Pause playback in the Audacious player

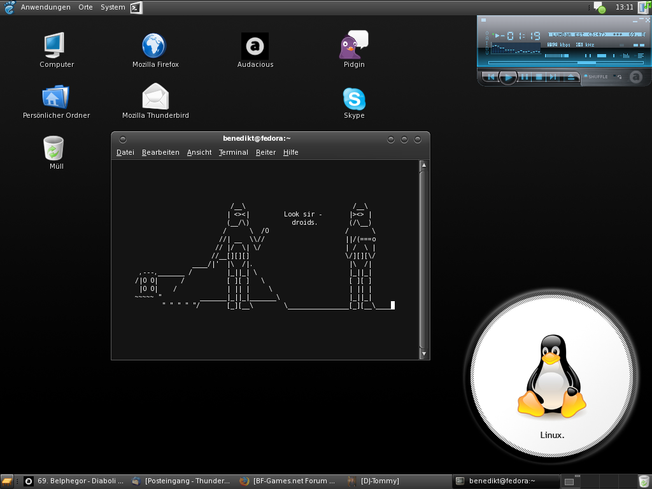[x=525, y=77]
